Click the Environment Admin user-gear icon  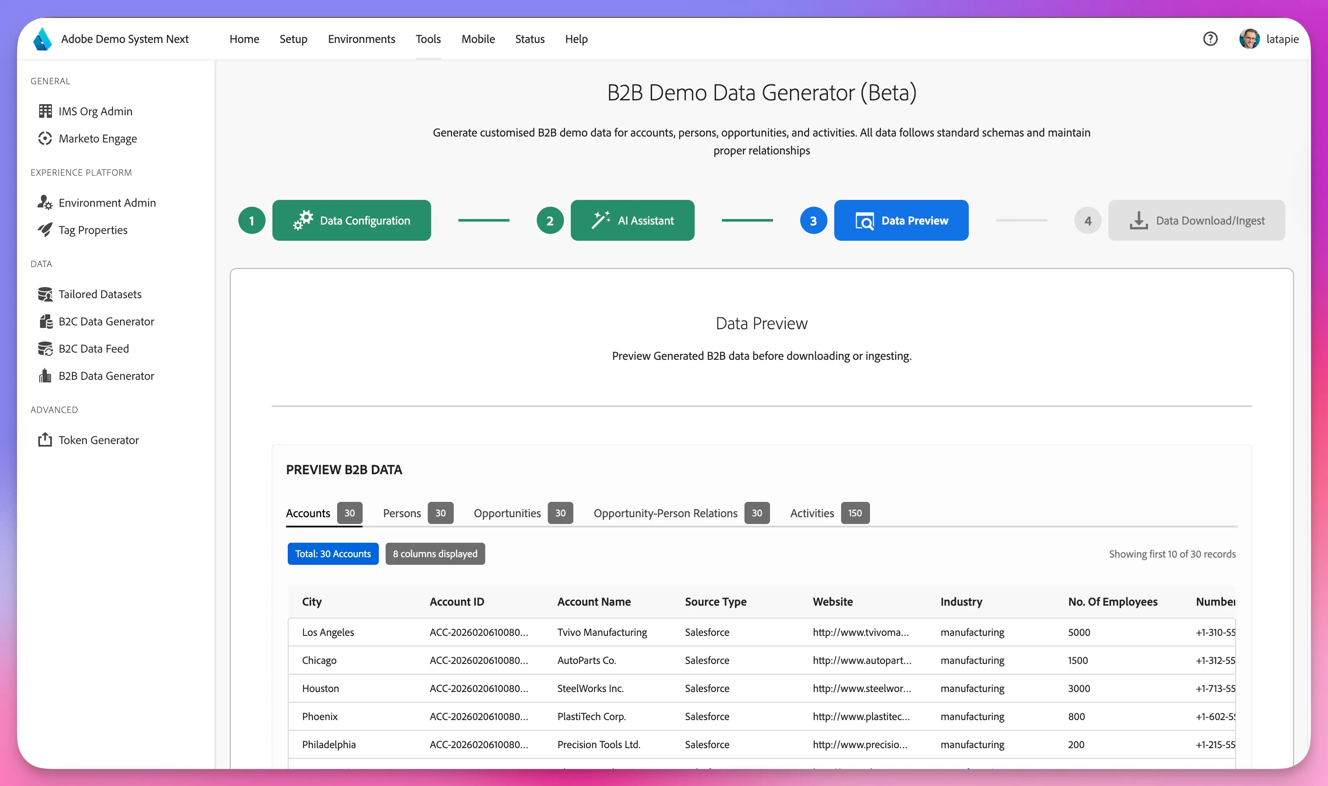(x=45, y=202)
